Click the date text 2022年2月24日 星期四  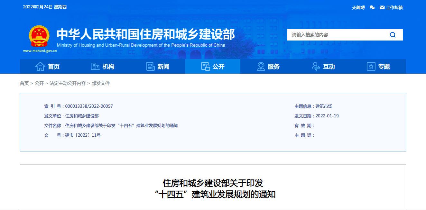[x=45, y=7]
